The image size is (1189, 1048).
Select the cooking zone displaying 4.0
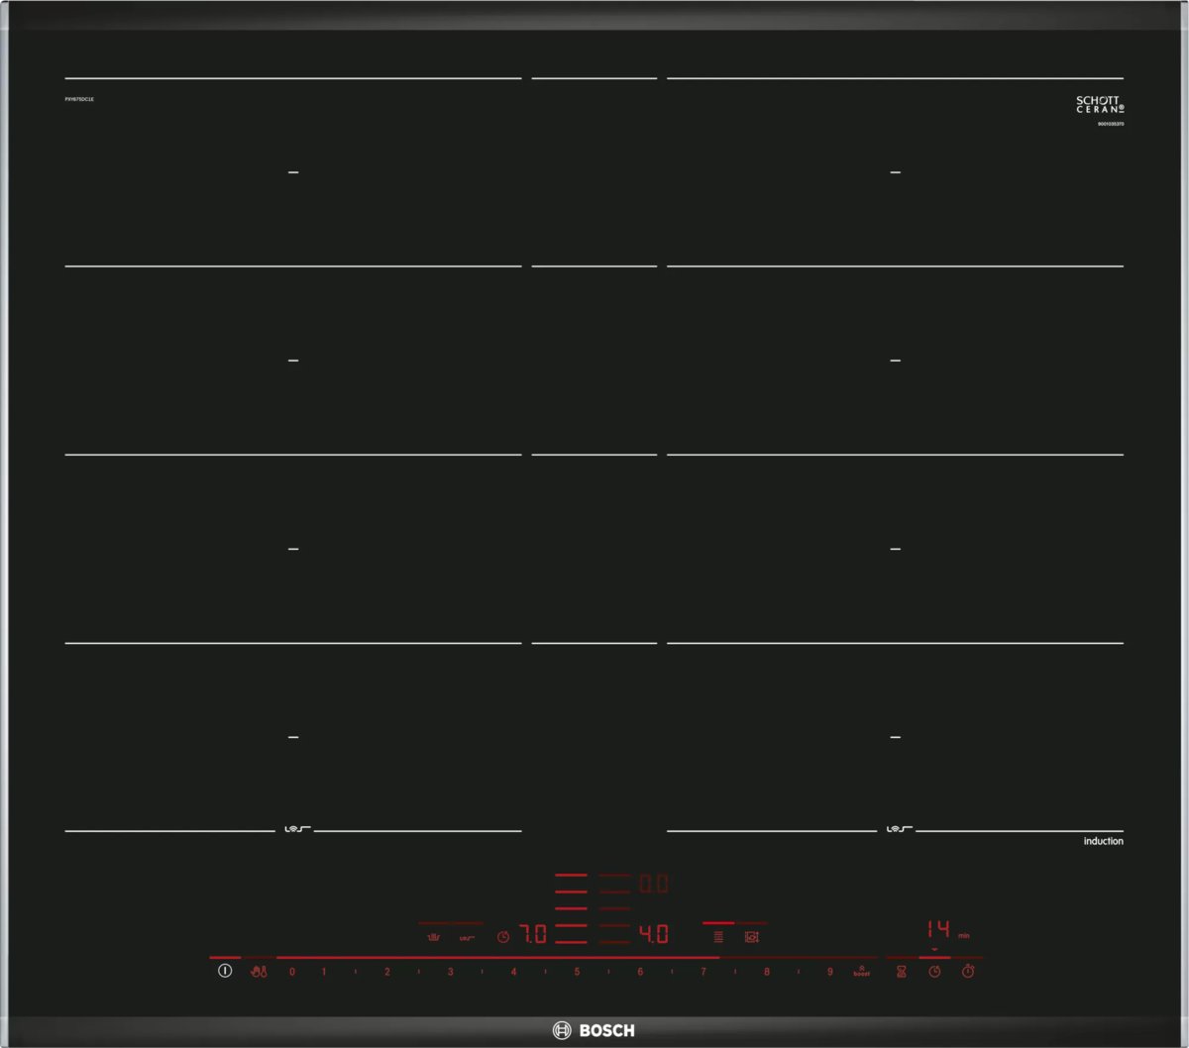[652, 934]
